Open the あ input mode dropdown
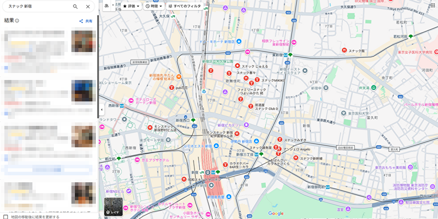The width and height of the screenshot is (438, 219). (113, 5)
